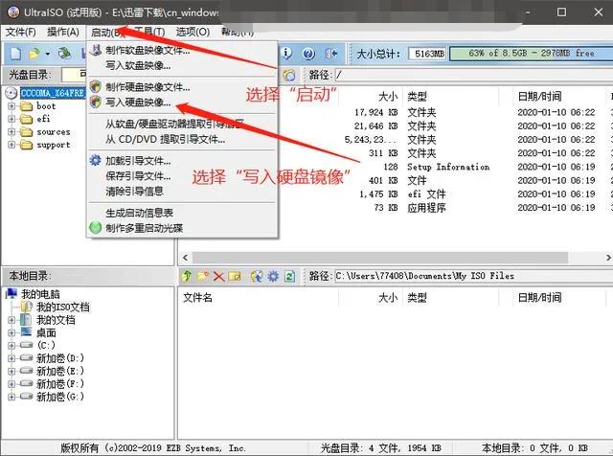Expand the efi folder node

pyautogui.click(x=11, y=119)
